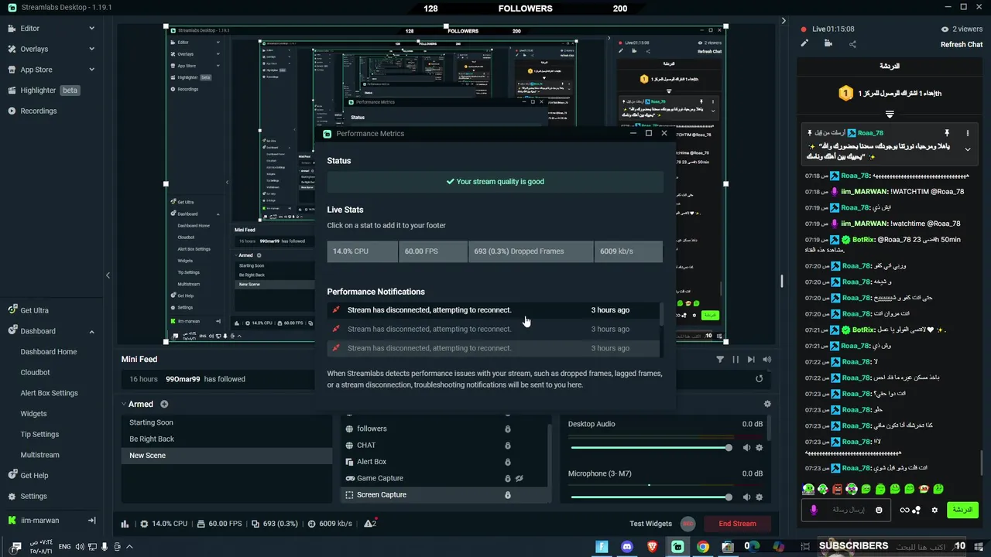Viewport: 991px width, 557px height.
Task: Skip the current Mini Feed alert
Action: (x=751, y=359)
